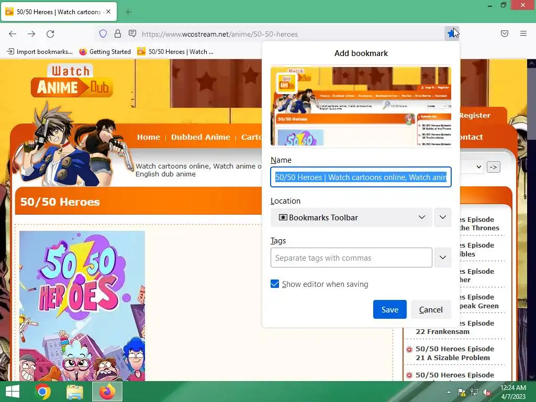This screenshot has width=536, height=402.
Task: Uncheck Show editor when saving
Action: (275, 284)
